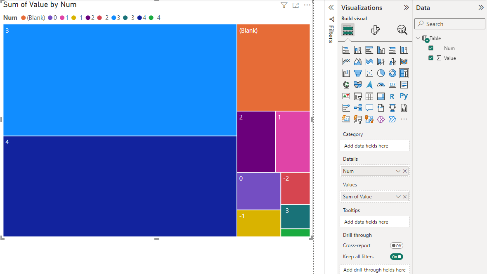Screen dimensions: 487x274
Task: Select the stacked column chart visual
Action: click(x=358, y=50)
